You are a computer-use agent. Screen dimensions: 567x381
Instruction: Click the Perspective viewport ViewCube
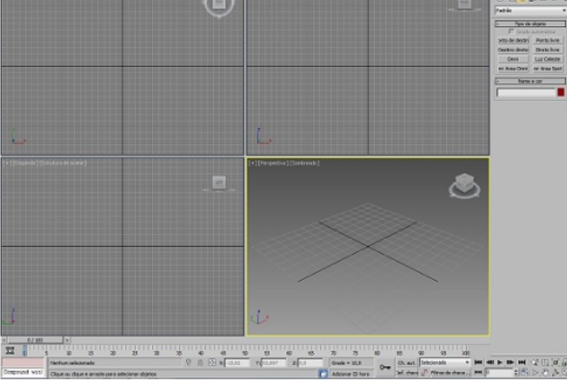465,185
